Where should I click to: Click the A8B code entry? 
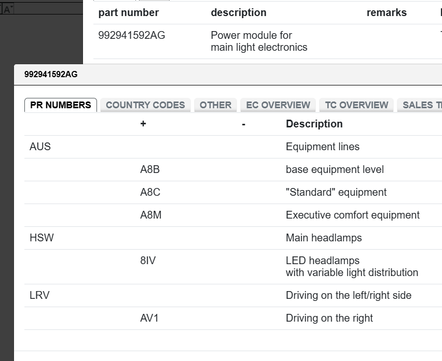click(x=150, y=169)
